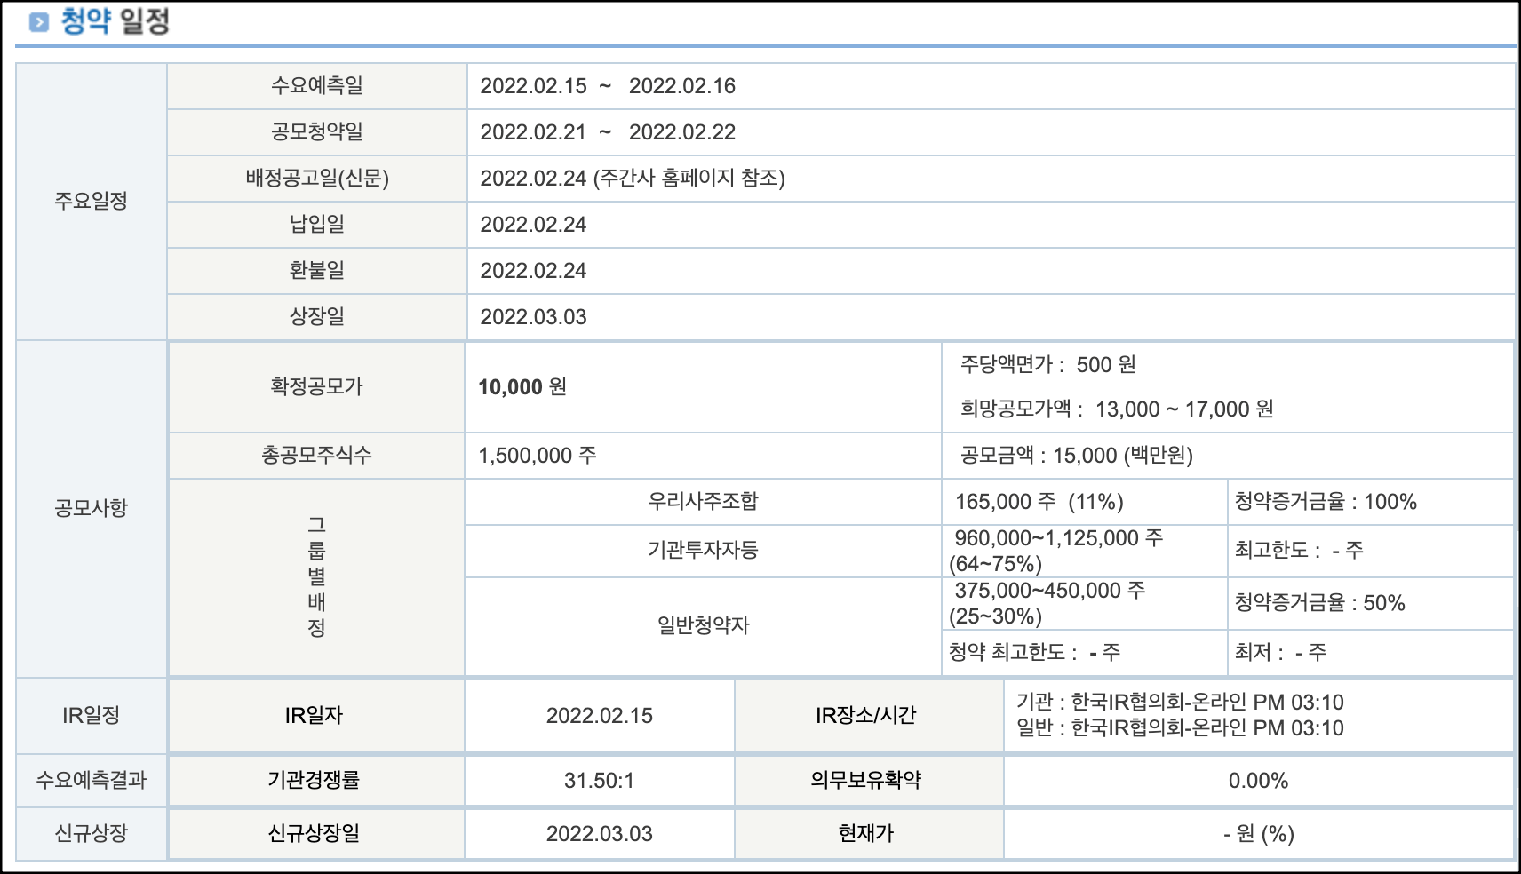Select the 수요예측결과 section cell

pyautogui.click(x=92, y=781)
